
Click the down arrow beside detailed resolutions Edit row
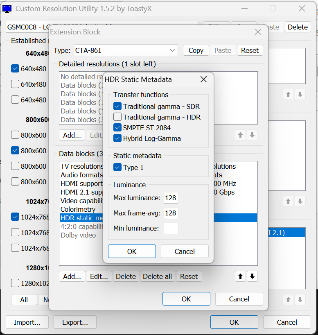[252, 135]
